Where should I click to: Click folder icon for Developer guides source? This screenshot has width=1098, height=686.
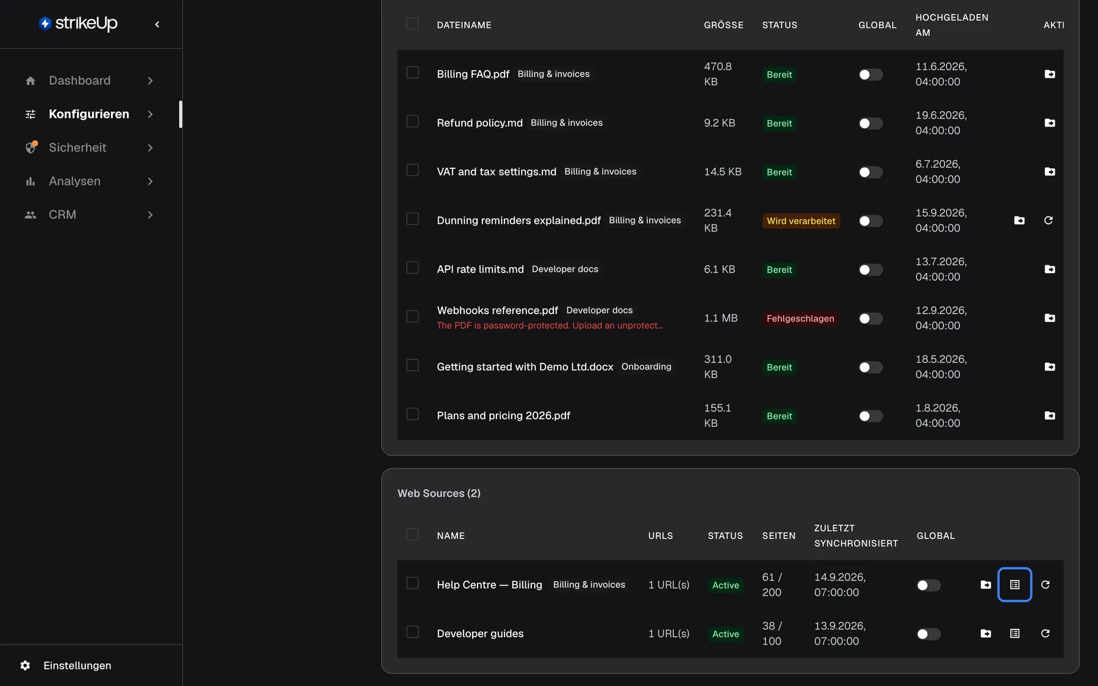pyautogui.click(x=985, y=634)
